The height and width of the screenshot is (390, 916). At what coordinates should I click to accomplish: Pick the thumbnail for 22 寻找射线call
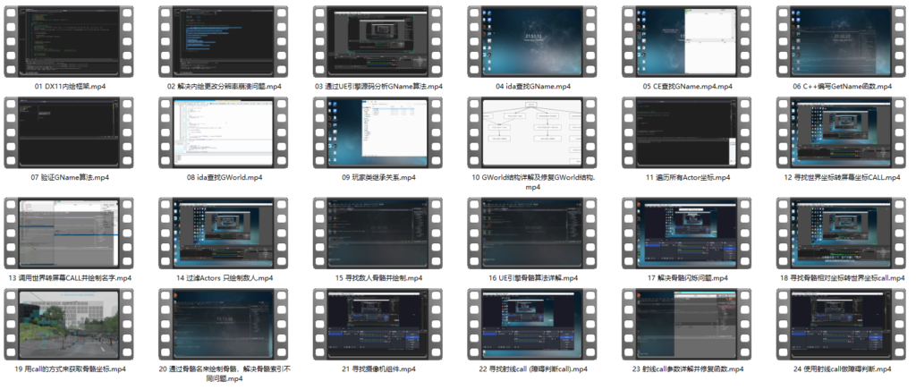533,325
